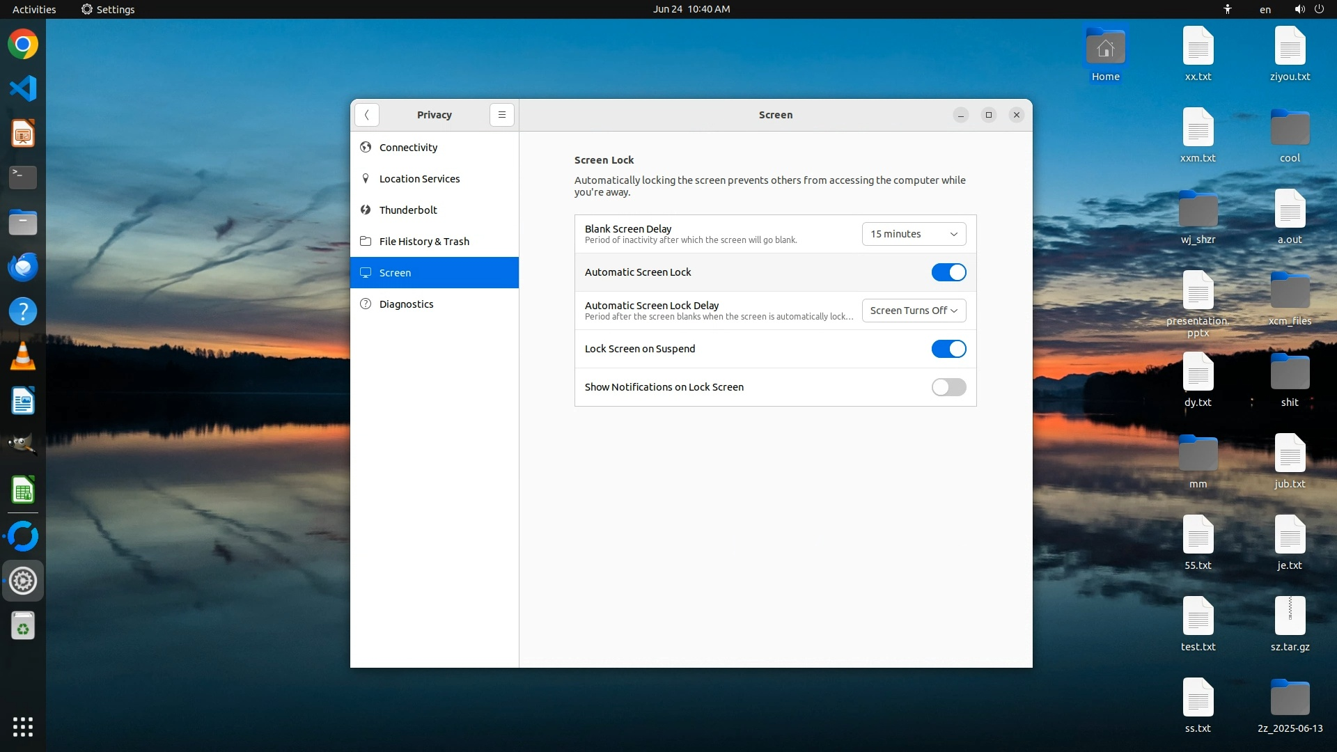The height and width of the screenshot is (752, 1337).
Task: Open Thunderbolt settings in sidebar
Action: pos(408,210)
